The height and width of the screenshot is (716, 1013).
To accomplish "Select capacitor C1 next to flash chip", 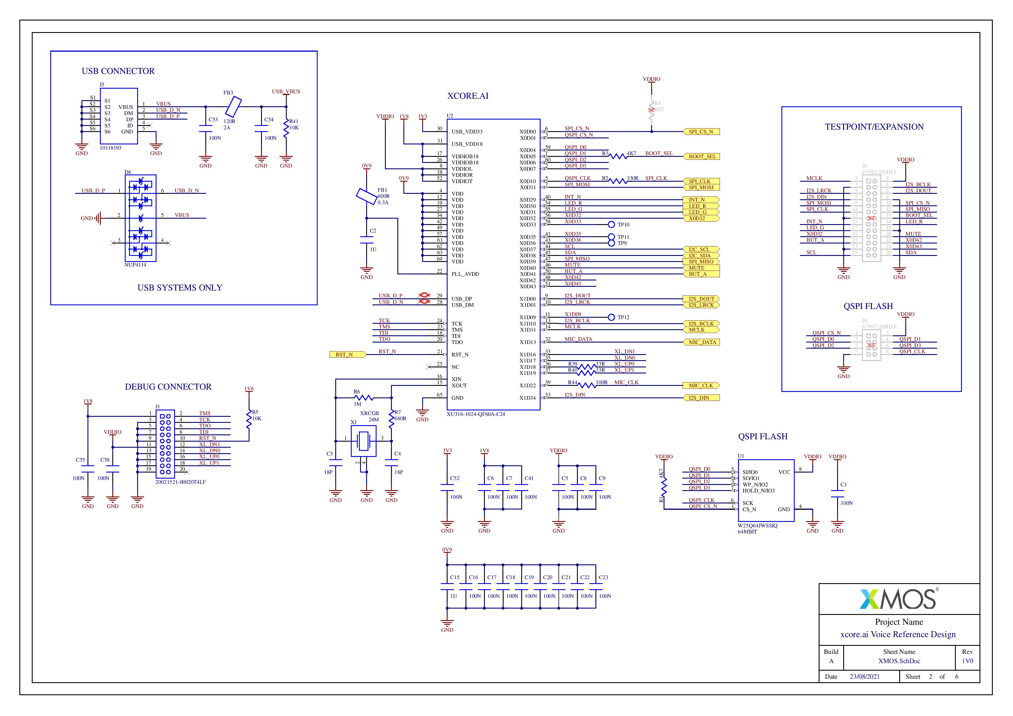I will pyautogui.click(x=837, y=493).
